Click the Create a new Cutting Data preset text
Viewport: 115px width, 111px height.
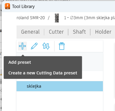tap(43, 73)
